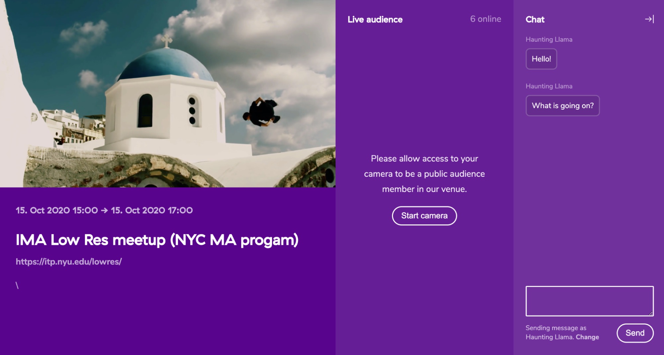
Task: Click the event date and time line
Action: pyautogui.click(x=104, y=210)
